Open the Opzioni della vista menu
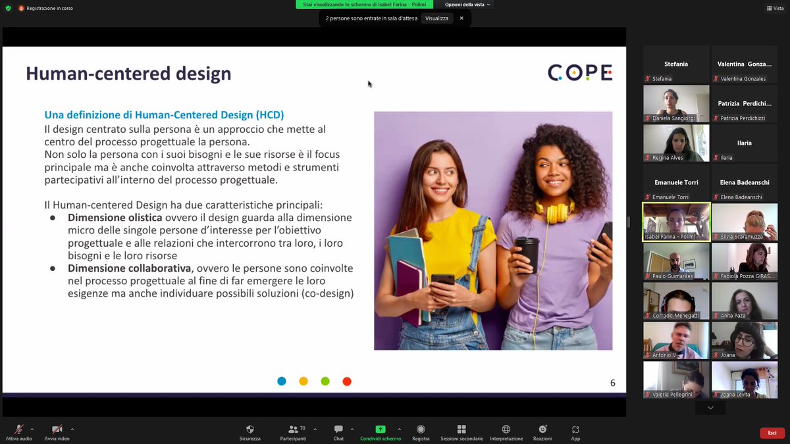Viewport: 790px width, 444px height. click(465, 4)
